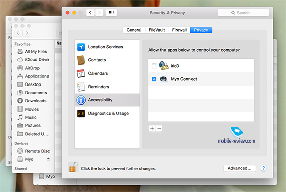This screenshot has height=192, width=286.
Task: Click the Myo Connect app icon
Action: (163, 79)
